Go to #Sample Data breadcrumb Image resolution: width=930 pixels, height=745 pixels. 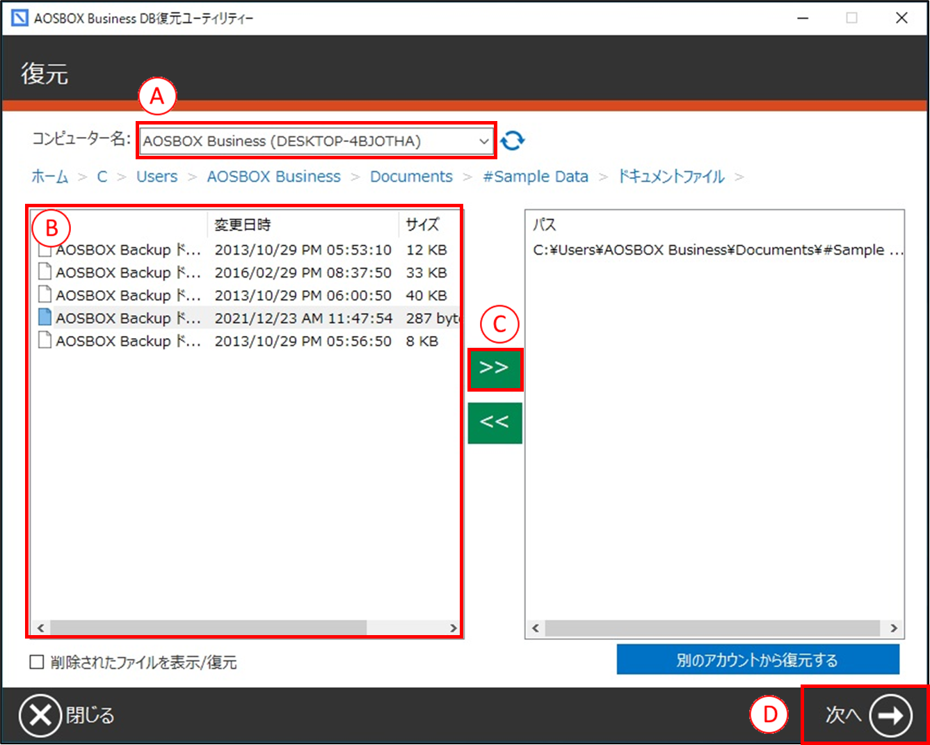[536, 177]
